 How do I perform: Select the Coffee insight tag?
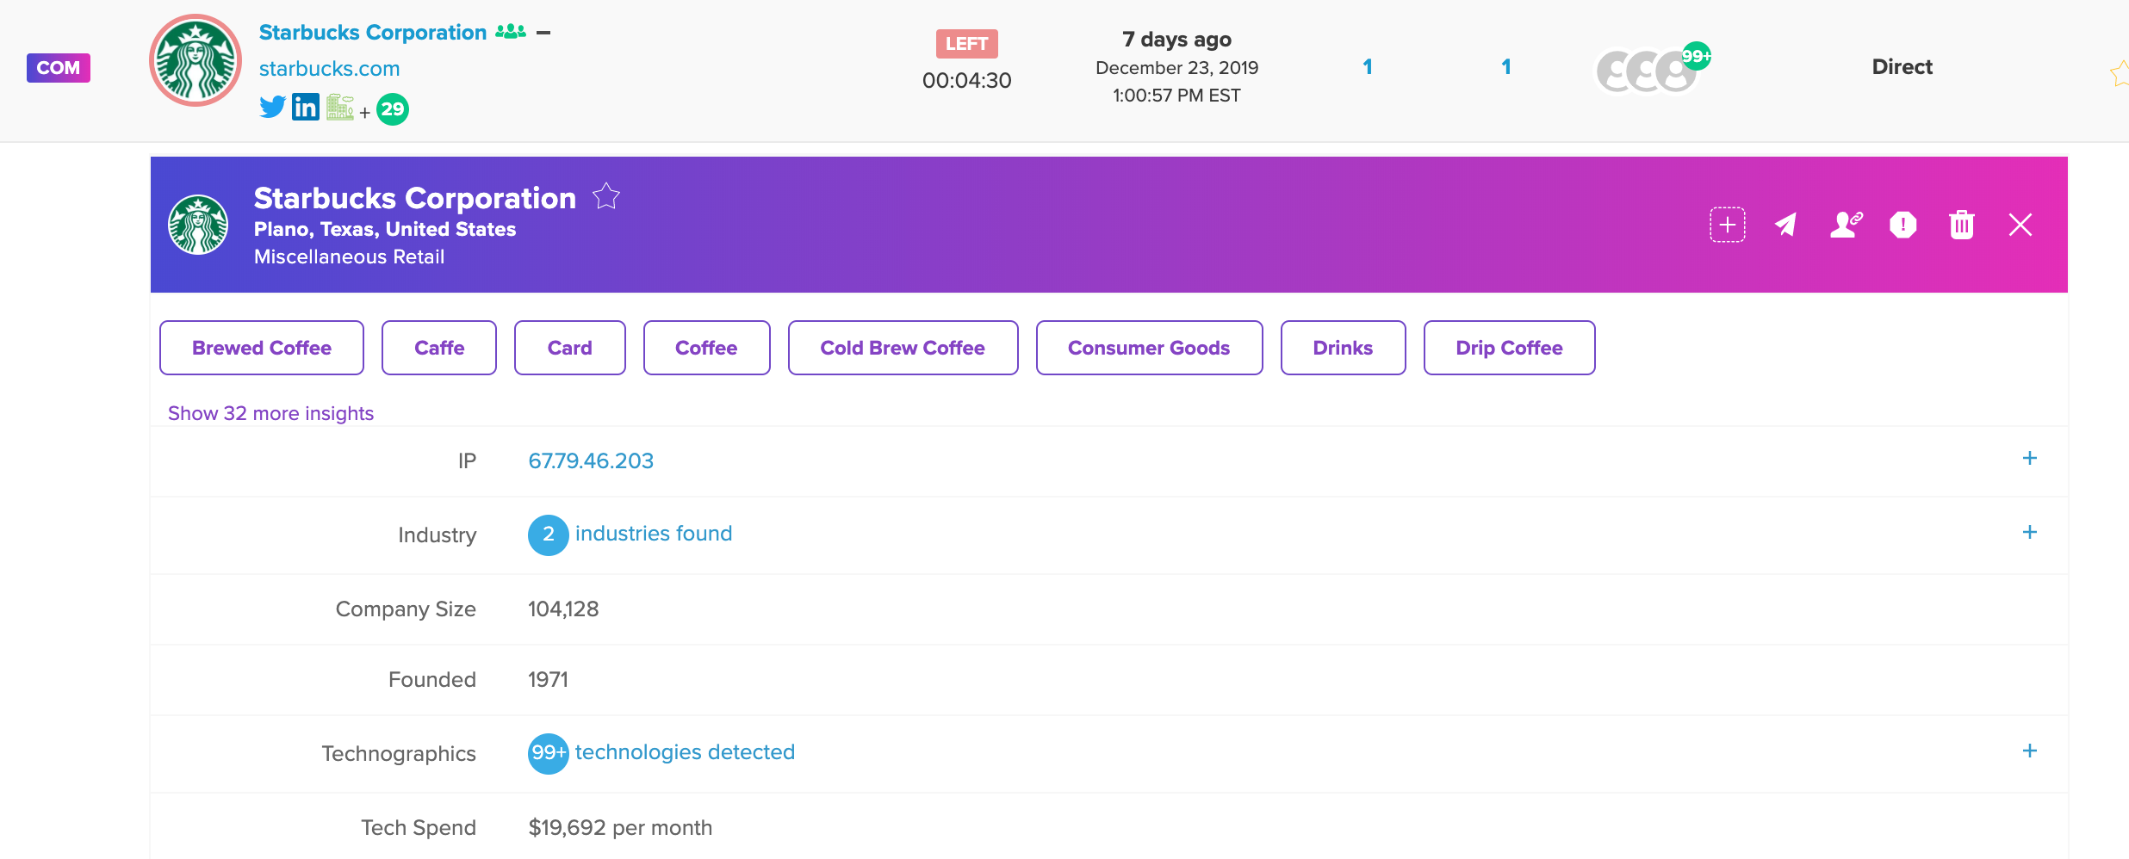pos(706,348)
